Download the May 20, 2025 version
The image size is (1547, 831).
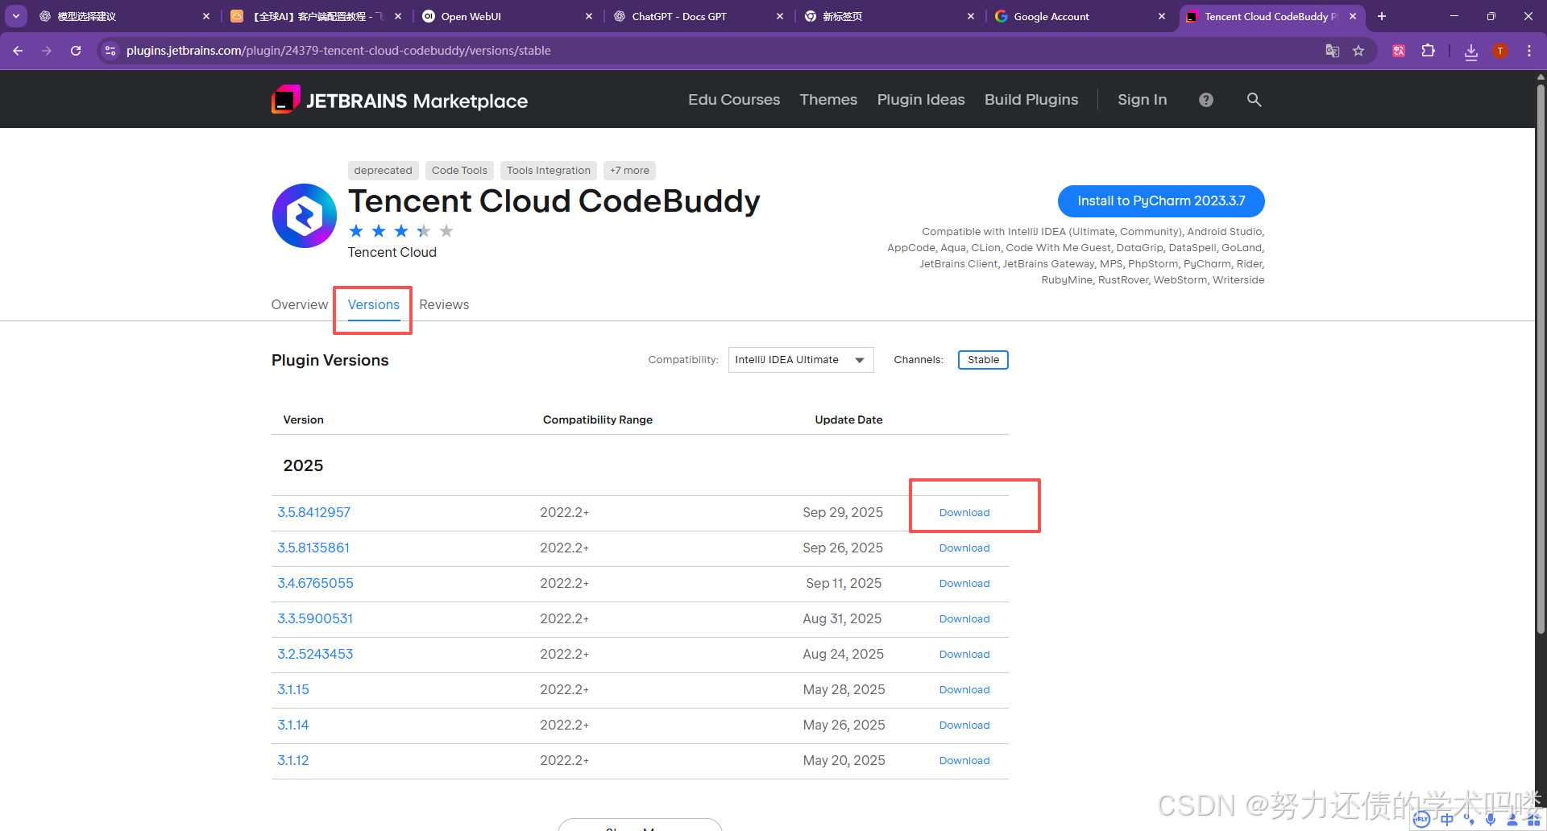tap(964, 761)
